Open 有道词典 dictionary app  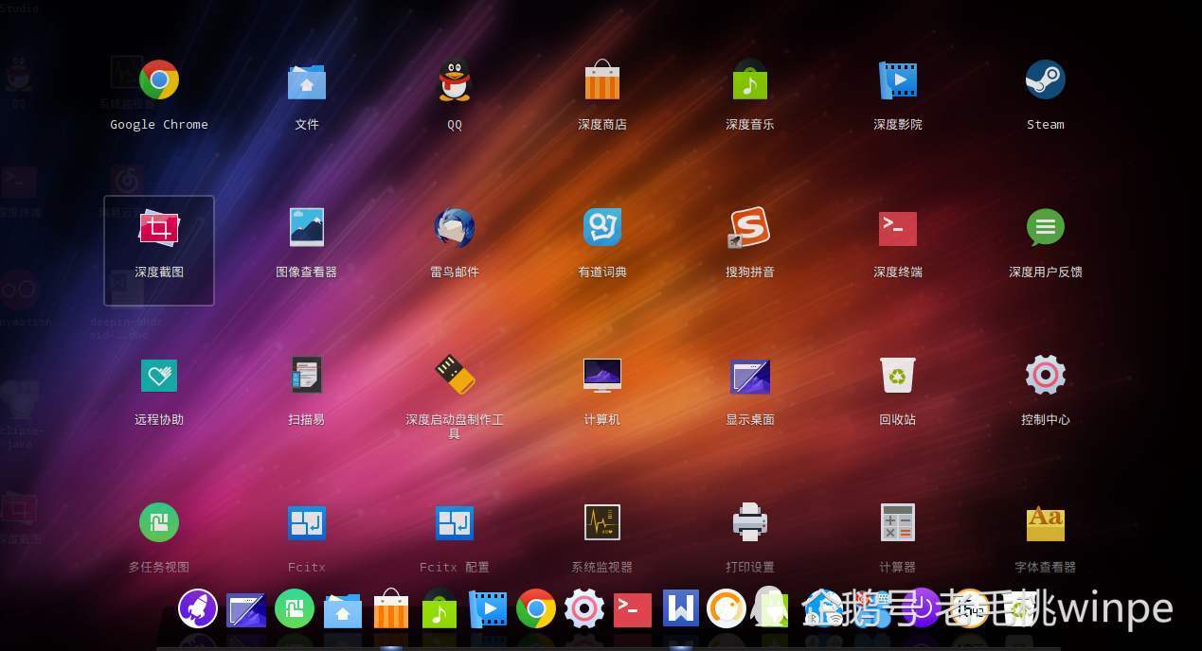coord(602,228)
